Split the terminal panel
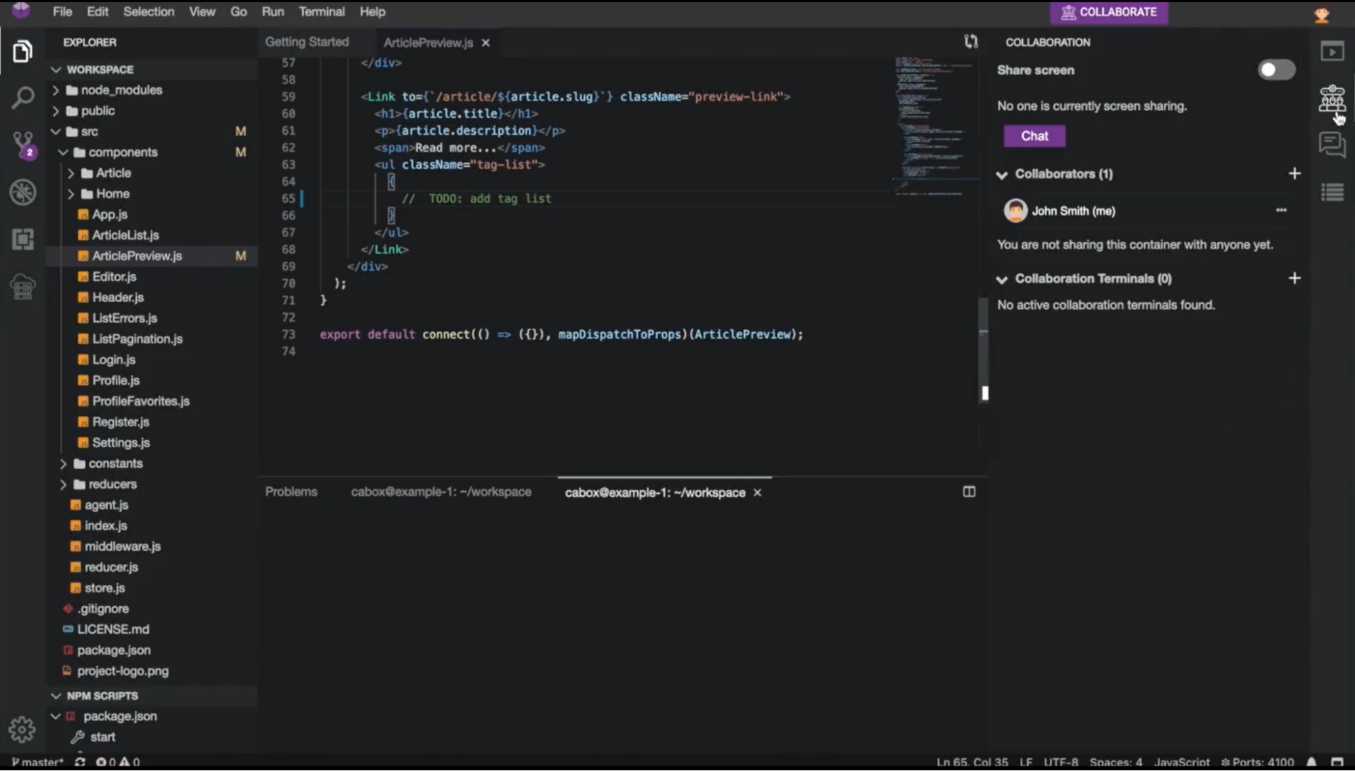 969,492
